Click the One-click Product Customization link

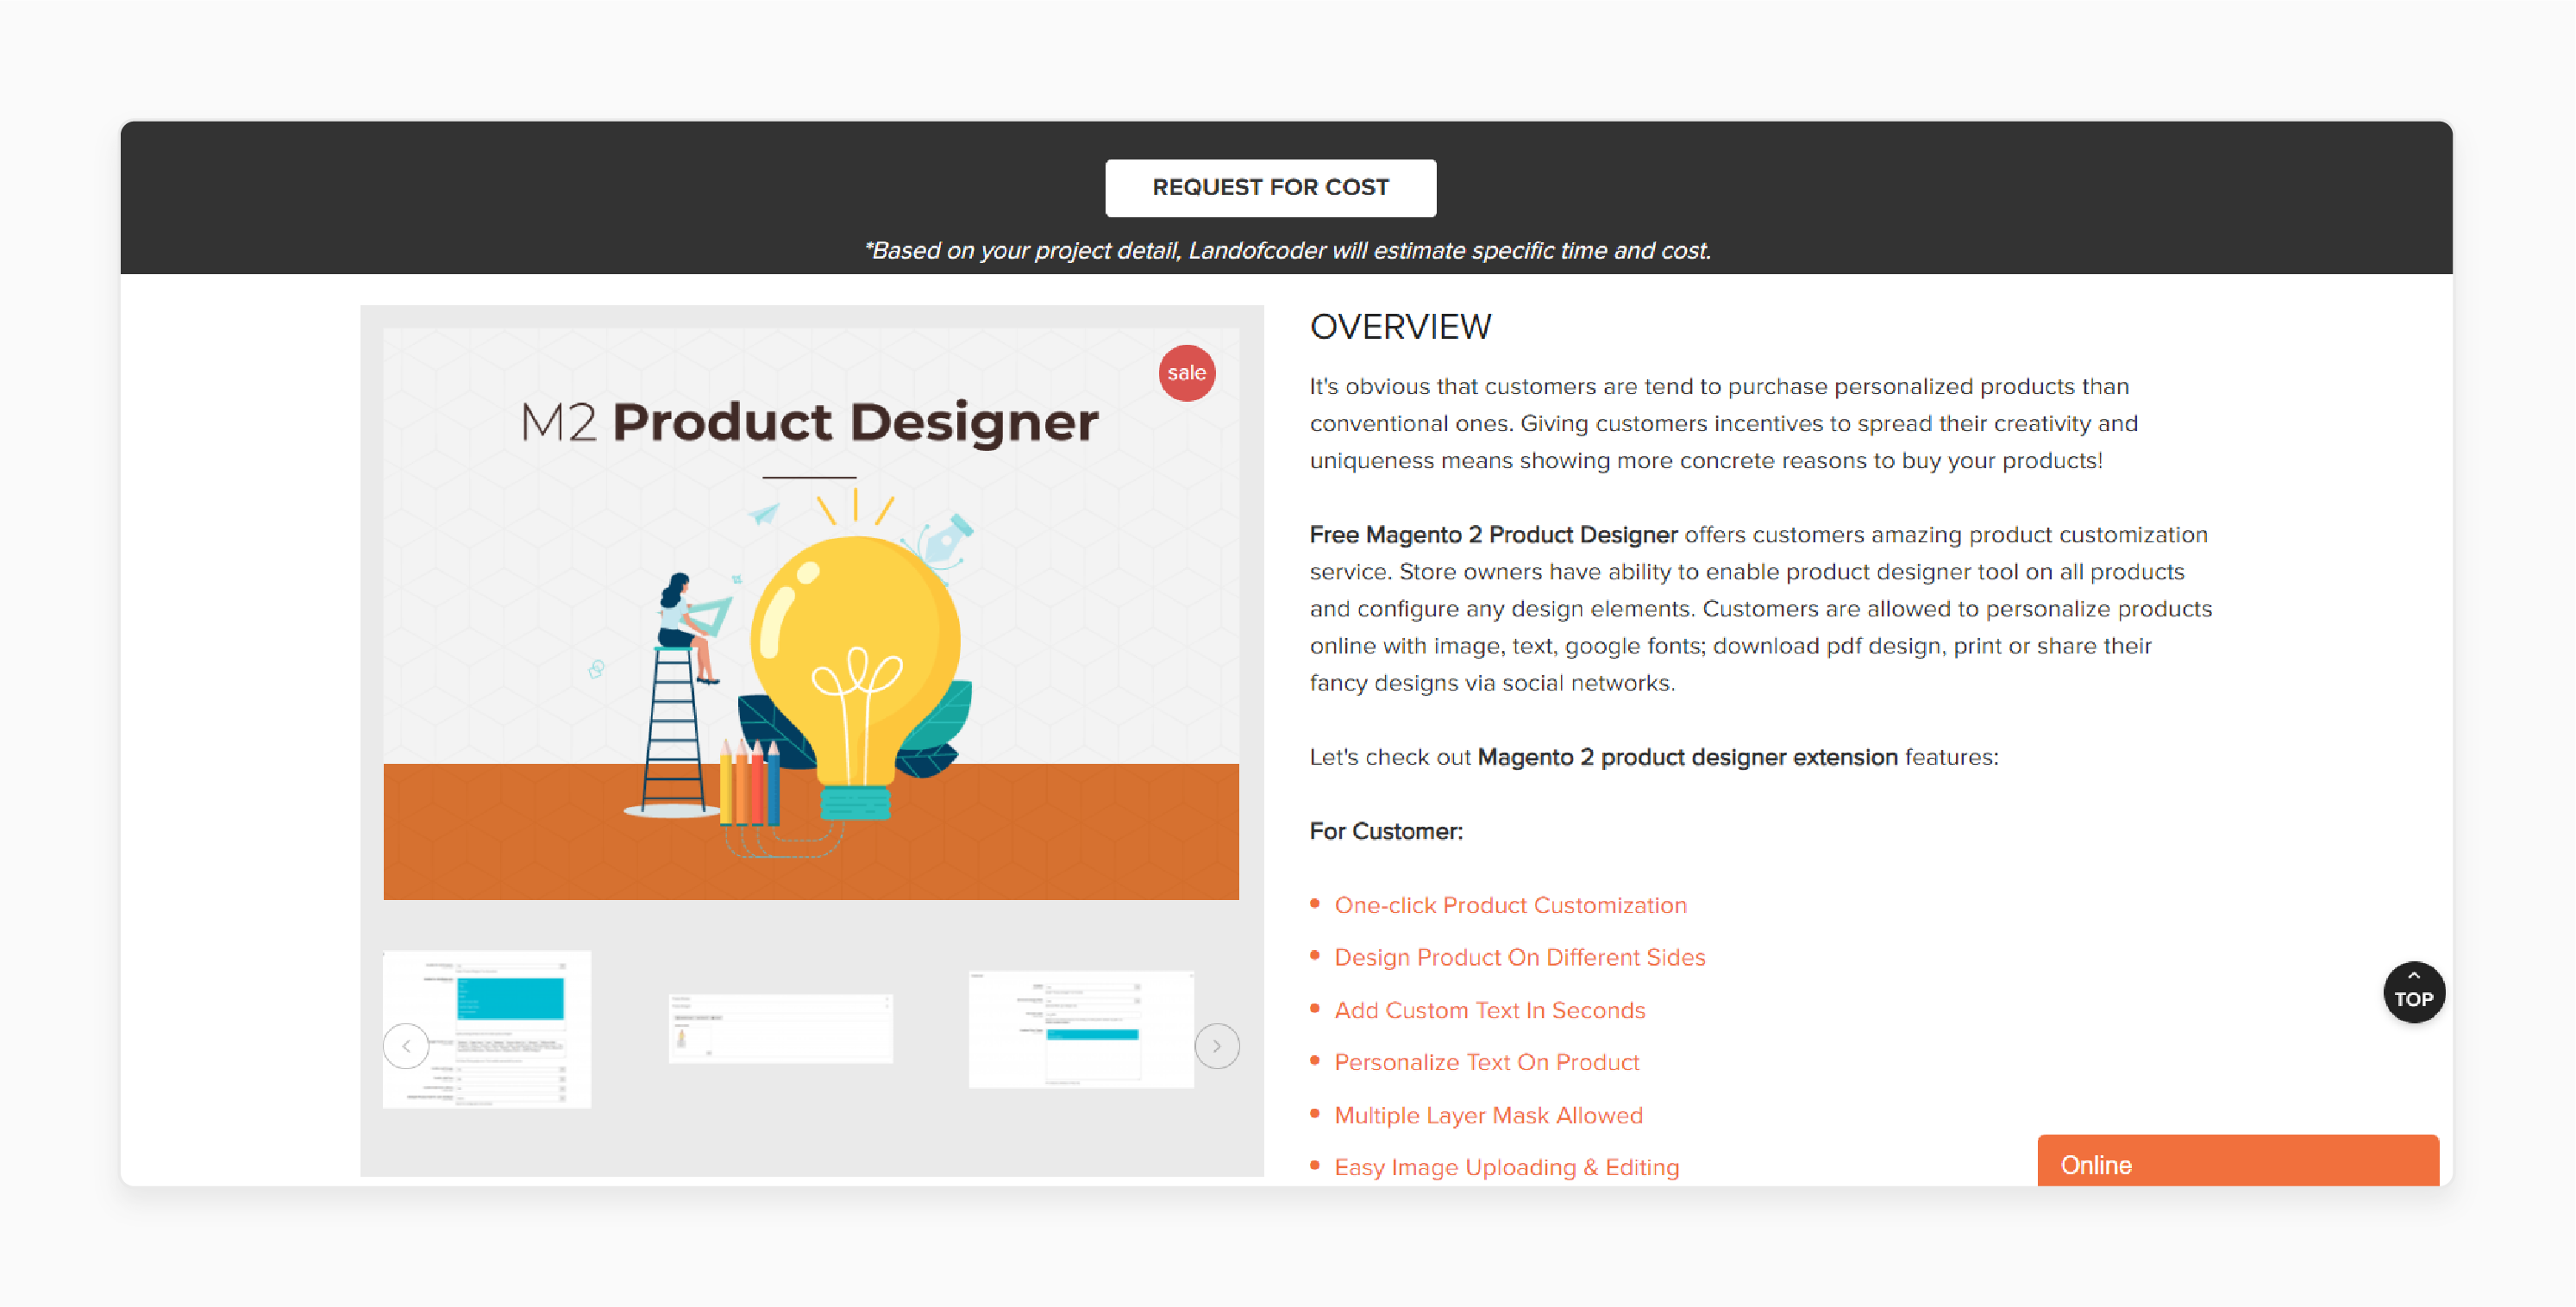pyautogui.click(x=1509, y=905)
